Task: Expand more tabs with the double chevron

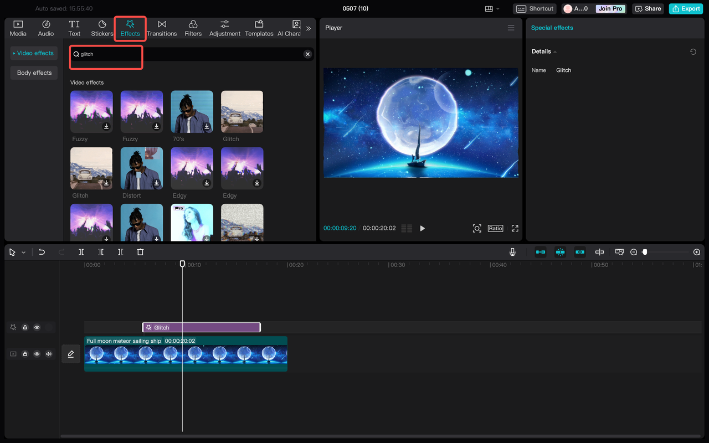Action: (309, 28)
